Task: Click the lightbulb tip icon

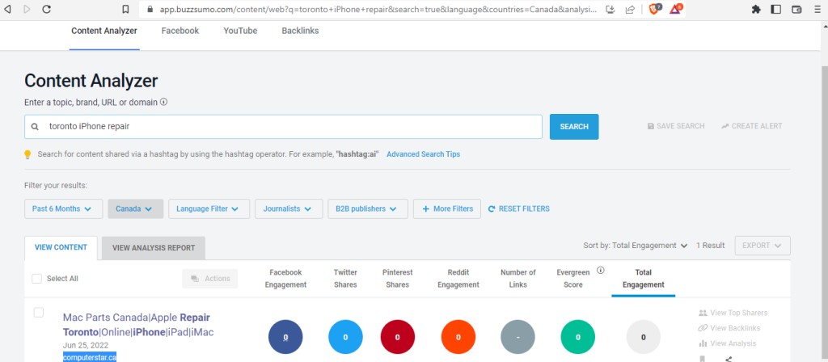Action: coord(28,154)
